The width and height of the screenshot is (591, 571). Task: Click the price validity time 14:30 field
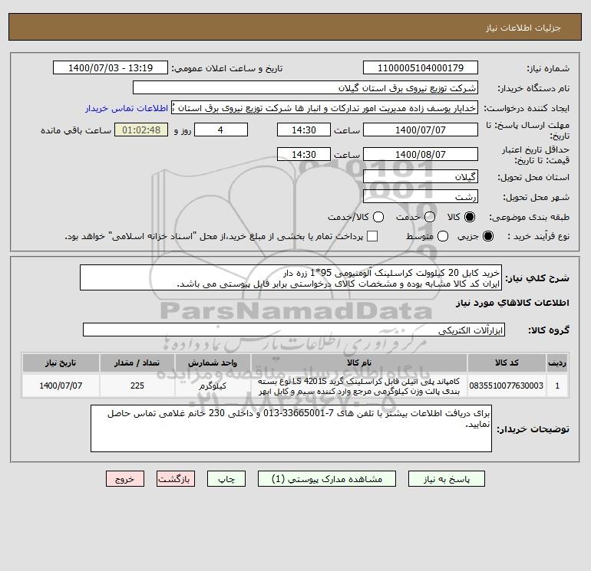tap(304, 155)
